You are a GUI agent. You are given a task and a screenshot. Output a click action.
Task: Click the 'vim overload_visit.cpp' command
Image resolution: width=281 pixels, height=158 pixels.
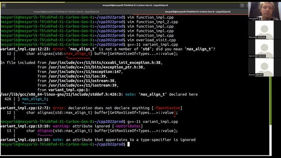click(x=151, y=40)
